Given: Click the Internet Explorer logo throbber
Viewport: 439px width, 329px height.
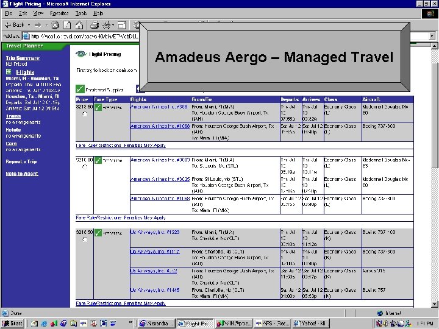Looking at the screenshot, I should (x=430, y=13).
